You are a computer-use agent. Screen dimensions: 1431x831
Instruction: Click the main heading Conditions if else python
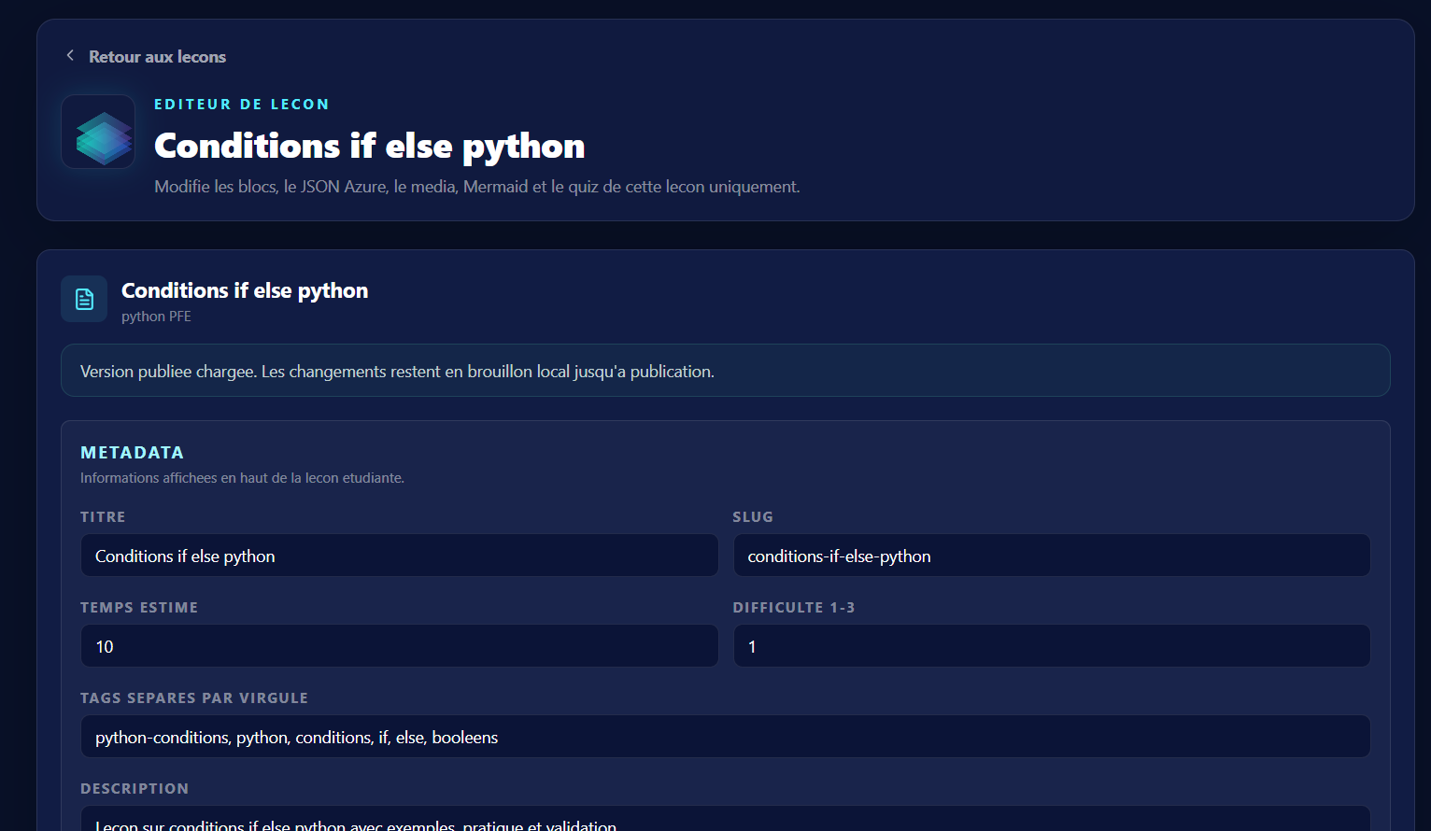369,146
